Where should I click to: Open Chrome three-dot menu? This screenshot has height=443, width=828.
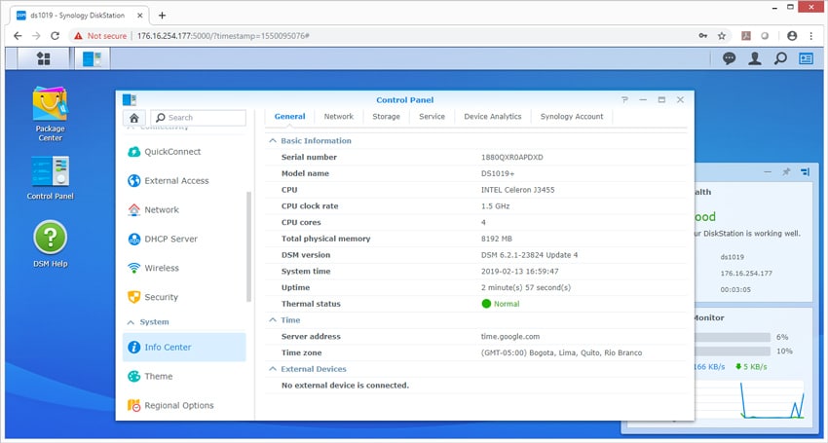coord(811,36)
